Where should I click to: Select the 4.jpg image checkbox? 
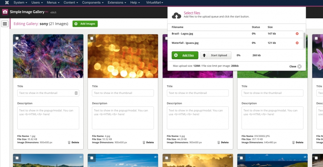point(92,38)
